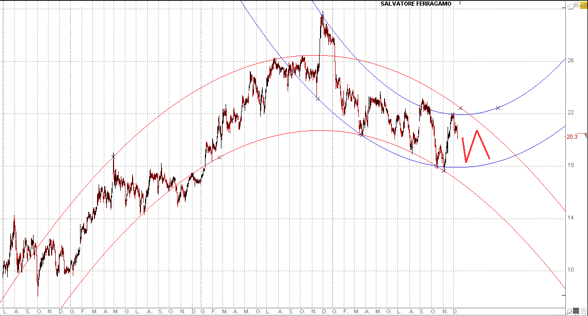Toggle the percent scale icon at top right
The image size is (588, 316).
click(x=576, y=4)
